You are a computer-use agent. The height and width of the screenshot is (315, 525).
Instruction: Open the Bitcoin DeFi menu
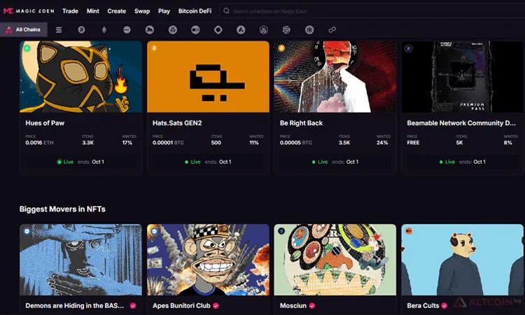195,11
